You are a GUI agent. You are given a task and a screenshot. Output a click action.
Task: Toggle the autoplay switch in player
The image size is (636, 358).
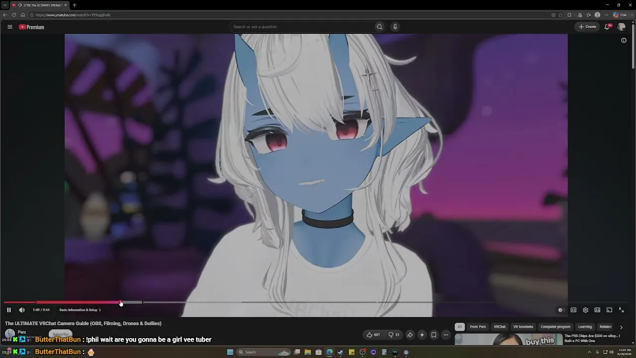[x=560, y=310]
